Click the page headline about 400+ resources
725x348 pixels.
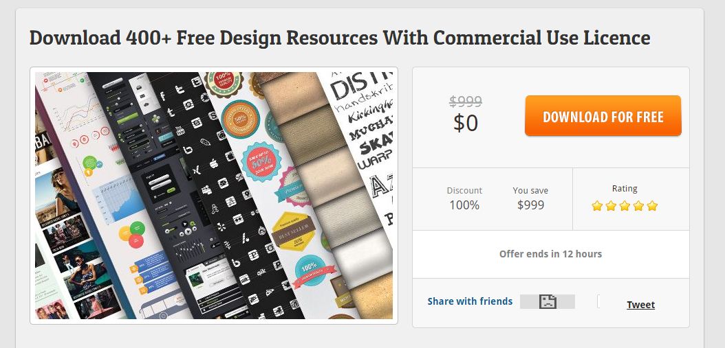click(x=340, y=37)
